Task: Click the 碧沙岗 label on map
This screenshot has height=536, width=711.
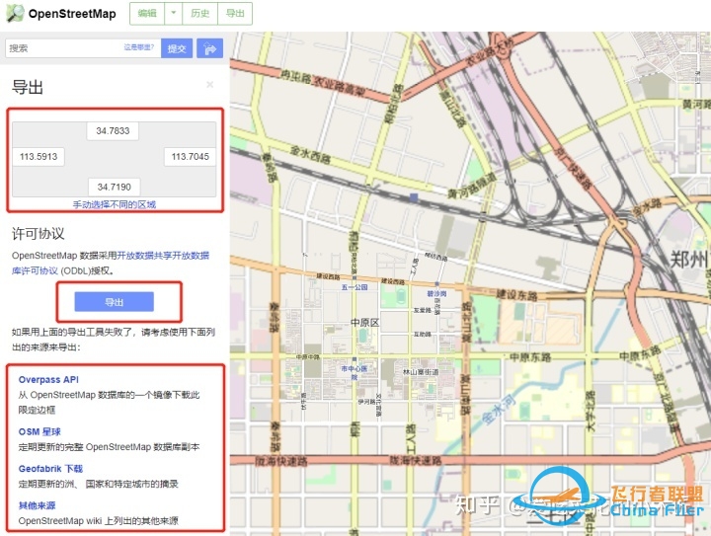Action: pos(436,293)
